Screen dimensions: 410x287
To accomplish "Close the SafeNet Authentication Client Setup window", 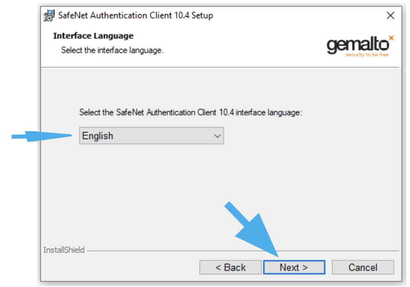I will (390, 15).
